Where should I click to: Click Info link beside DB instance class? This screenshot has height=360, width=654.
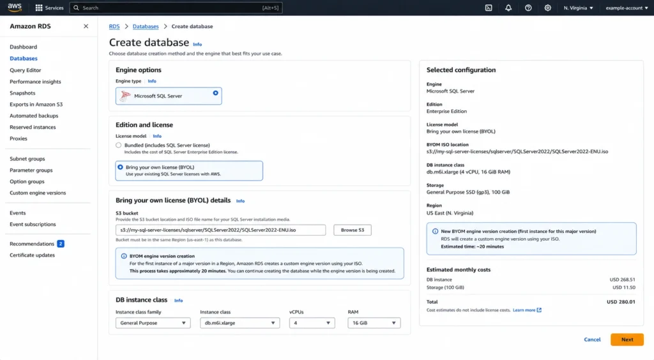point(178,301)
